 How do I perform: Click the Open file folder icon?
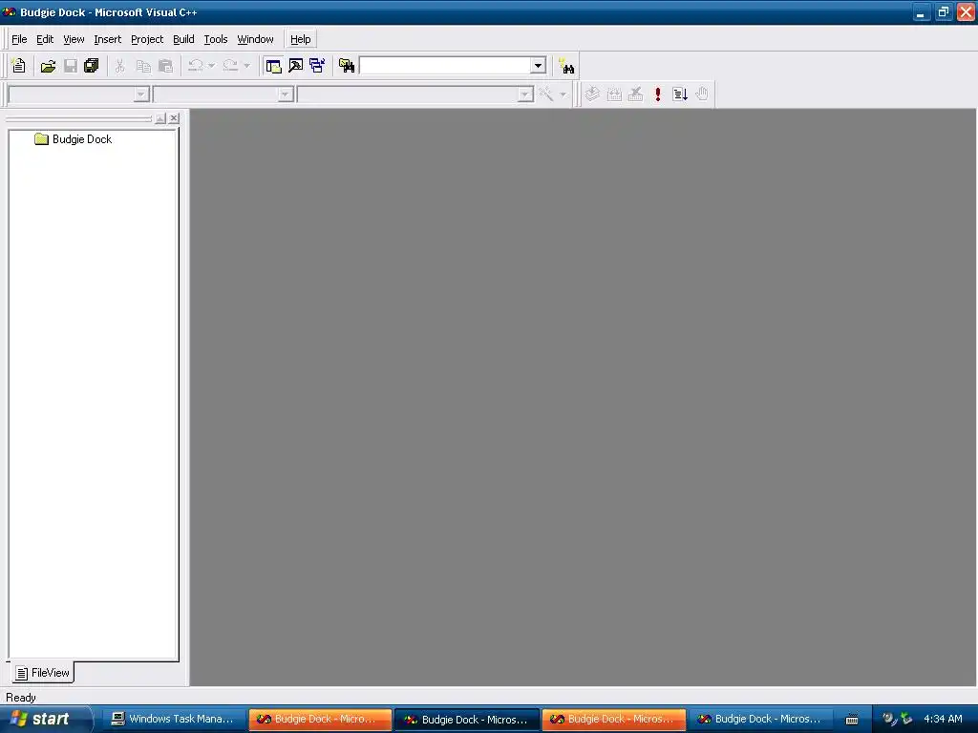pyautogui.click(x=48, y=66)
